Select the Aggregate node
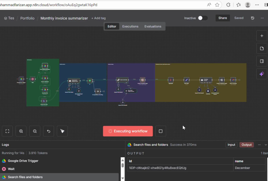Viewport: 268px width, 181px height. [170, 80]
